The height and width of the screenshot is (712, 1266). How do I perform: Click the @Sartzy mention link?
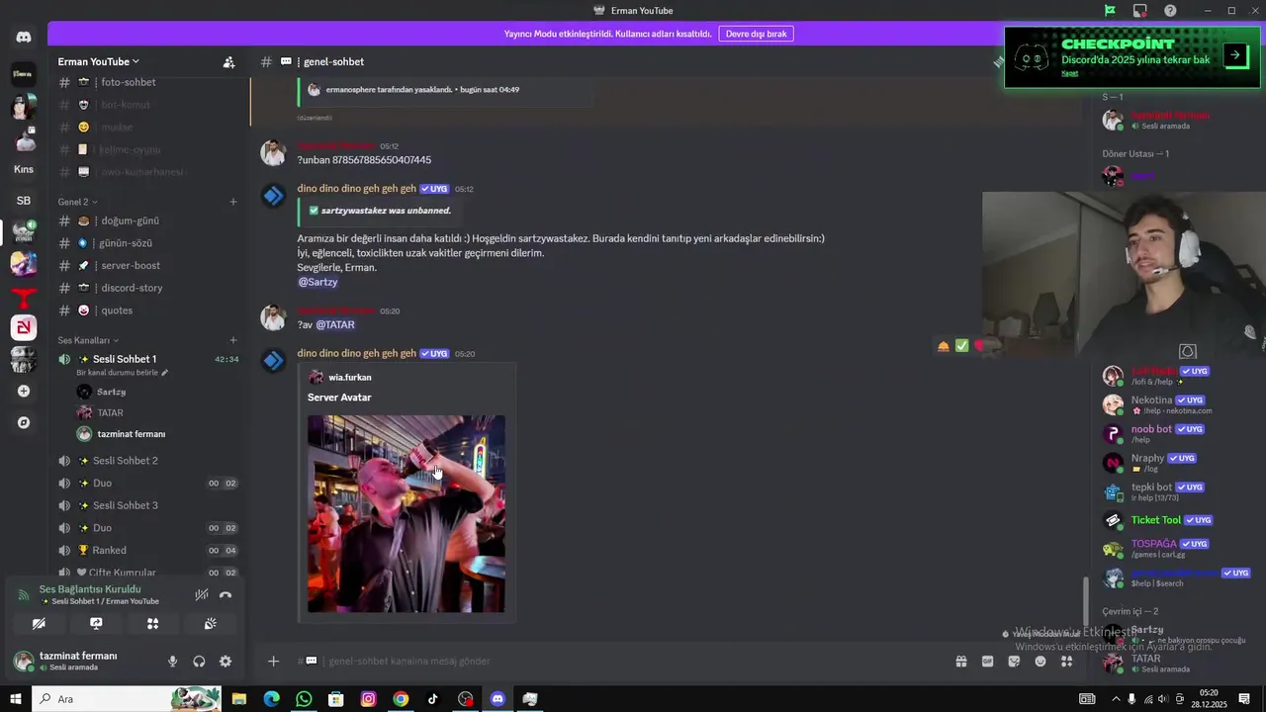(317, 282)
